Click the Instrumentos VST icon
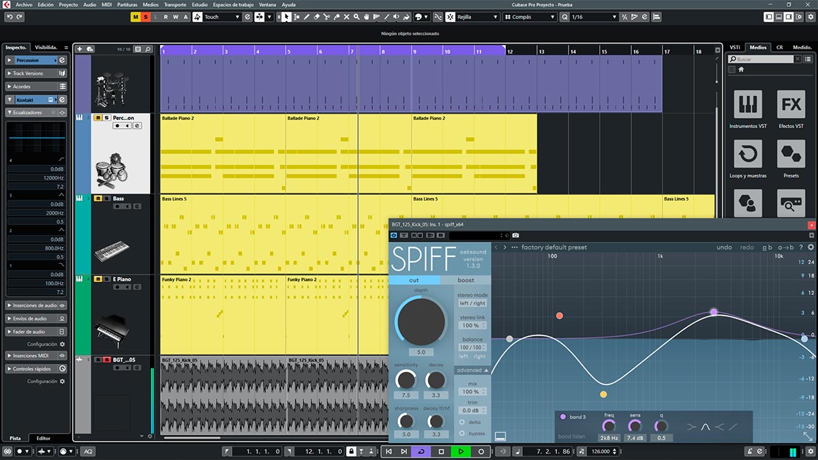818x460 pixels. (x=748, y=104)
